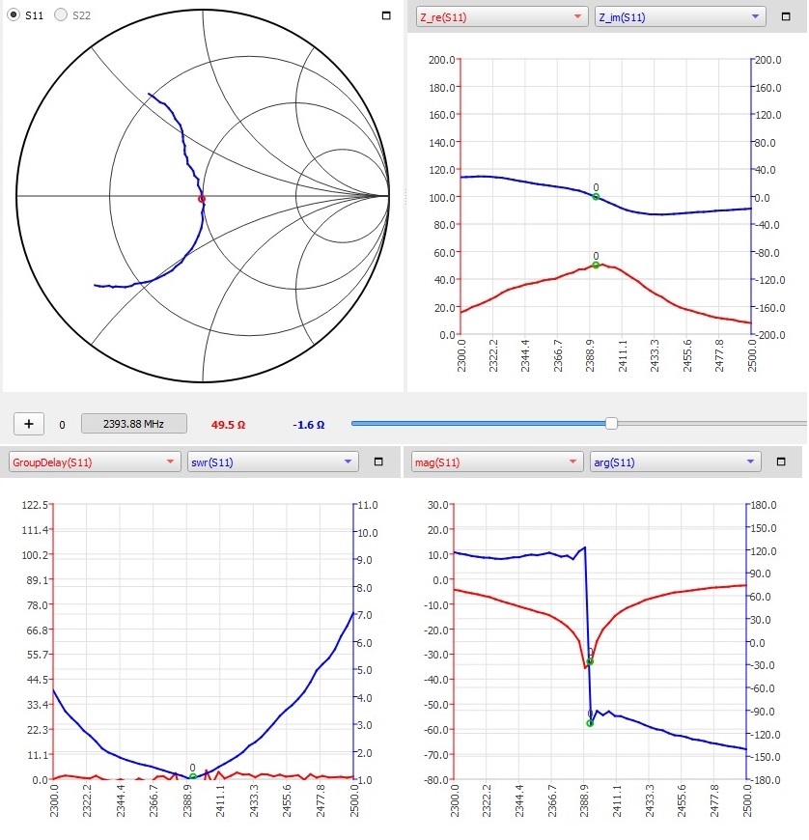Expand the GroupDelay(S11) trace selector

(95, 462)
